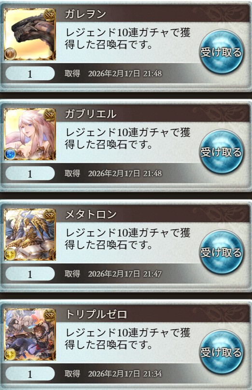Click the SSR rarity badge on トリプルゼロ
This screenshot has width=252, height=390.
tap(49, 315)
